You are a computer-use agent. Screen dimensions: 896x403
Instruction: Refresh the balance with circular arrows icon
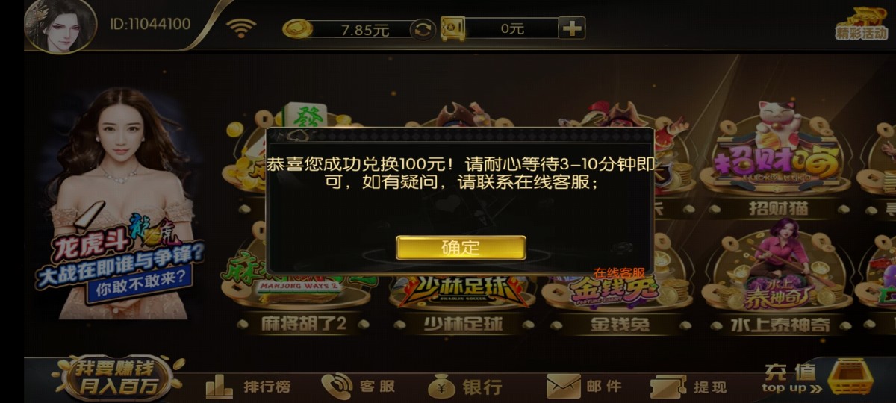(x=423, y=30)
